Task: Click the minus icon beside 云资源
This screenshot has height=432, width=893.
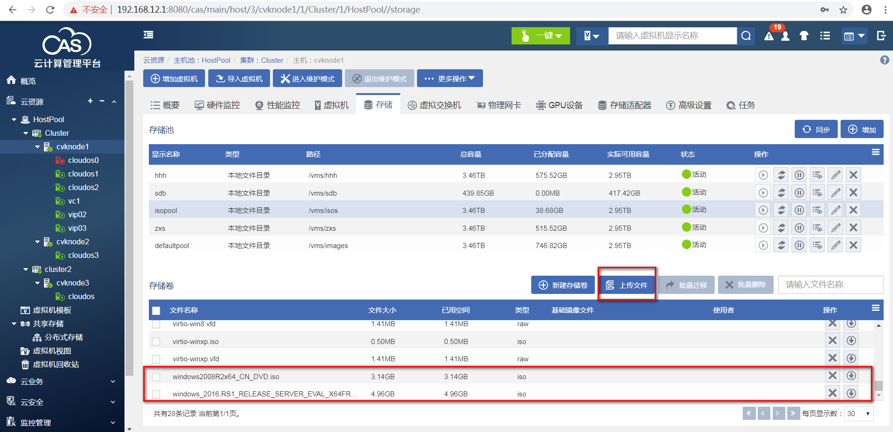Action: coord(102,101)
